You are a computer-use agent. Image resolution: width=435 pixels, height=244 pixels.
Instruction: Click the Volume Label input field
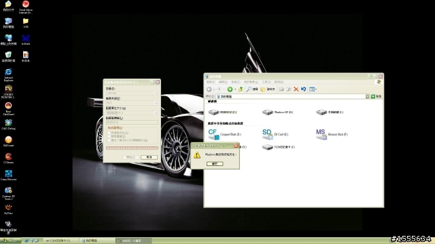[132, 122]
